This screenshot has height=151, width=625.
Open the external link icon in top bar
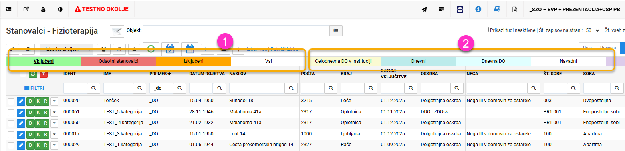point(26,9)
